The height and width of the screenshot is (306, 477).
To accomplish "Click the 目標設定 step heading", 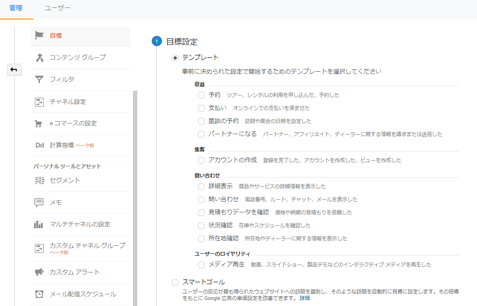I will click(x=182, y=42).
